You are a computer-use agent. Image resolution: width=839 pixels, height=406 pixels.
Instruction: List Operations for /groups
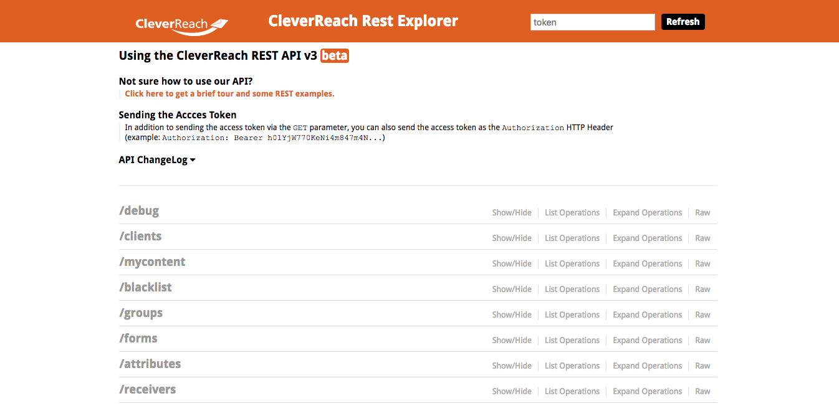572,314
